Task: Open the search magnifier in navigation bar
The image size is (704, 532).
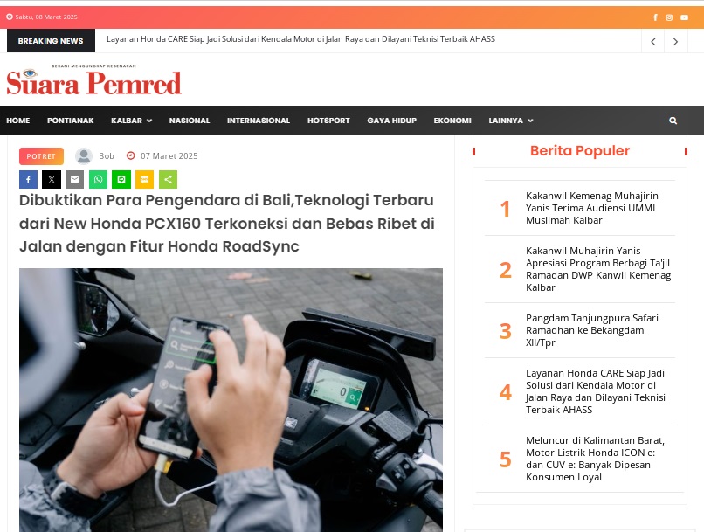Action: click(x=673, y=121)
